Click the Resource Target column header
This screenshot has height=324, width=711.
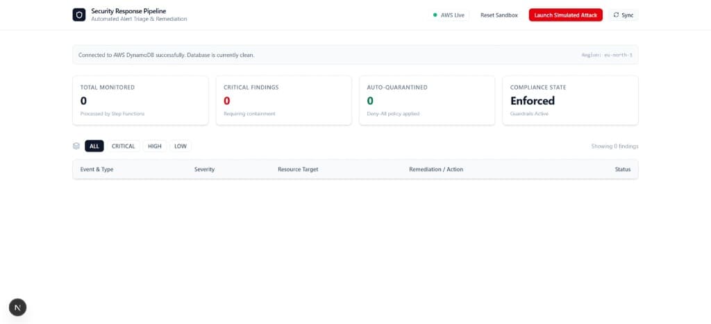coord(298,169)
